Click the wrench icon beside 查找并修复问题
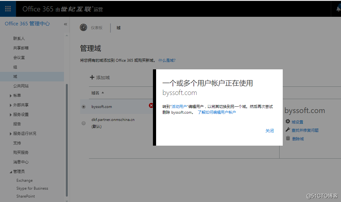This screenshot has width=341, height=202. coord(288,130)
